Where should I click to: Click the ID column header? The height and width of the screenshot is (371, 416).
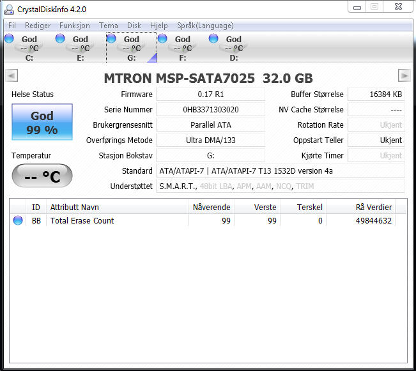[36, 207]
